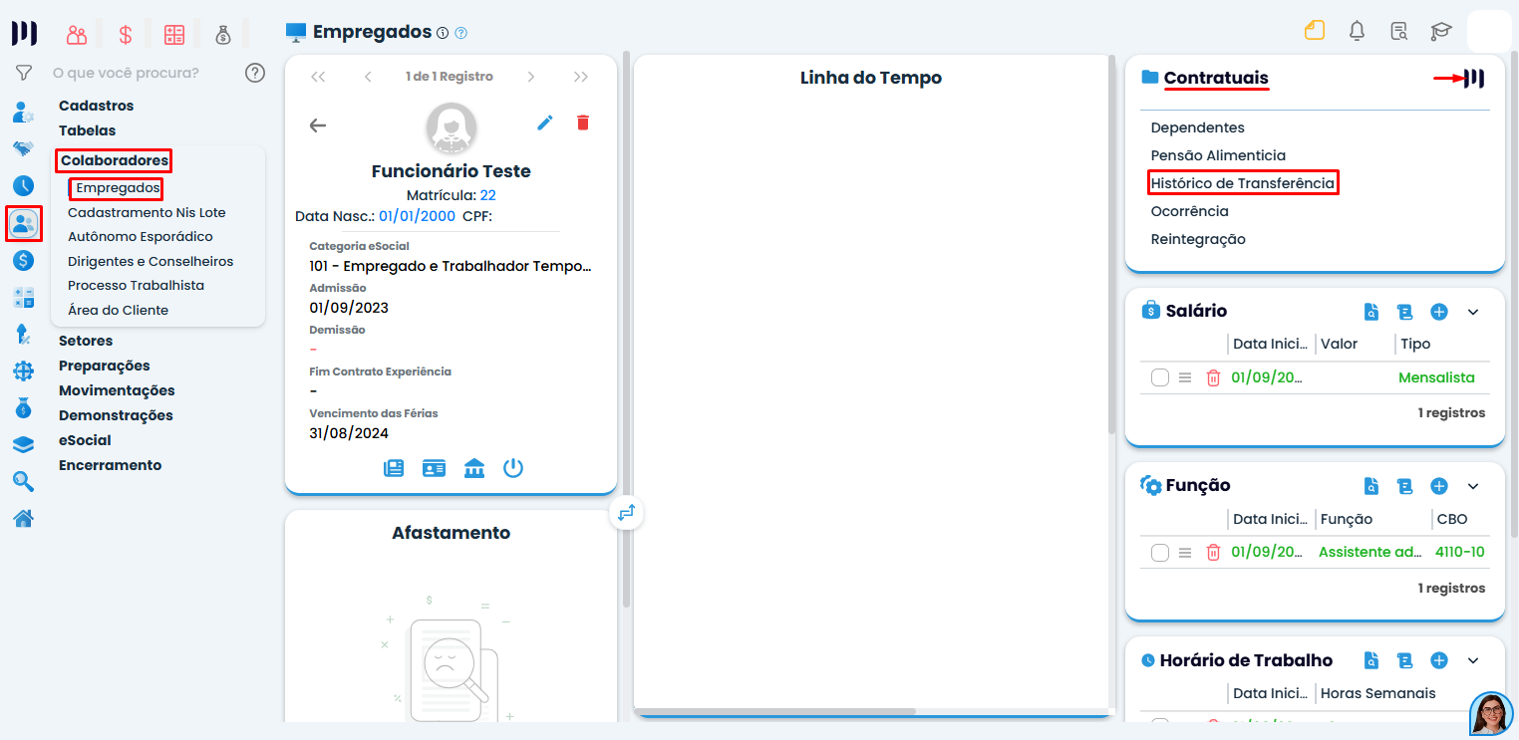Open the people module icon in the top bar
The width and height of the screenshot is (1519, 740).
pyautogui.click(x=77, y=35)
